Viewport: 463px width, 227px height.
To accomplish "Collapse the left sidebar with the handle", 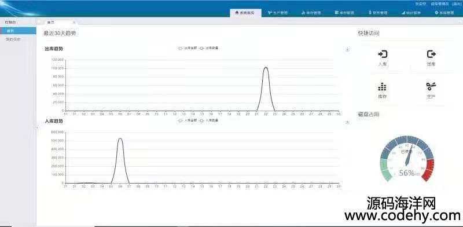I will 37,127.
